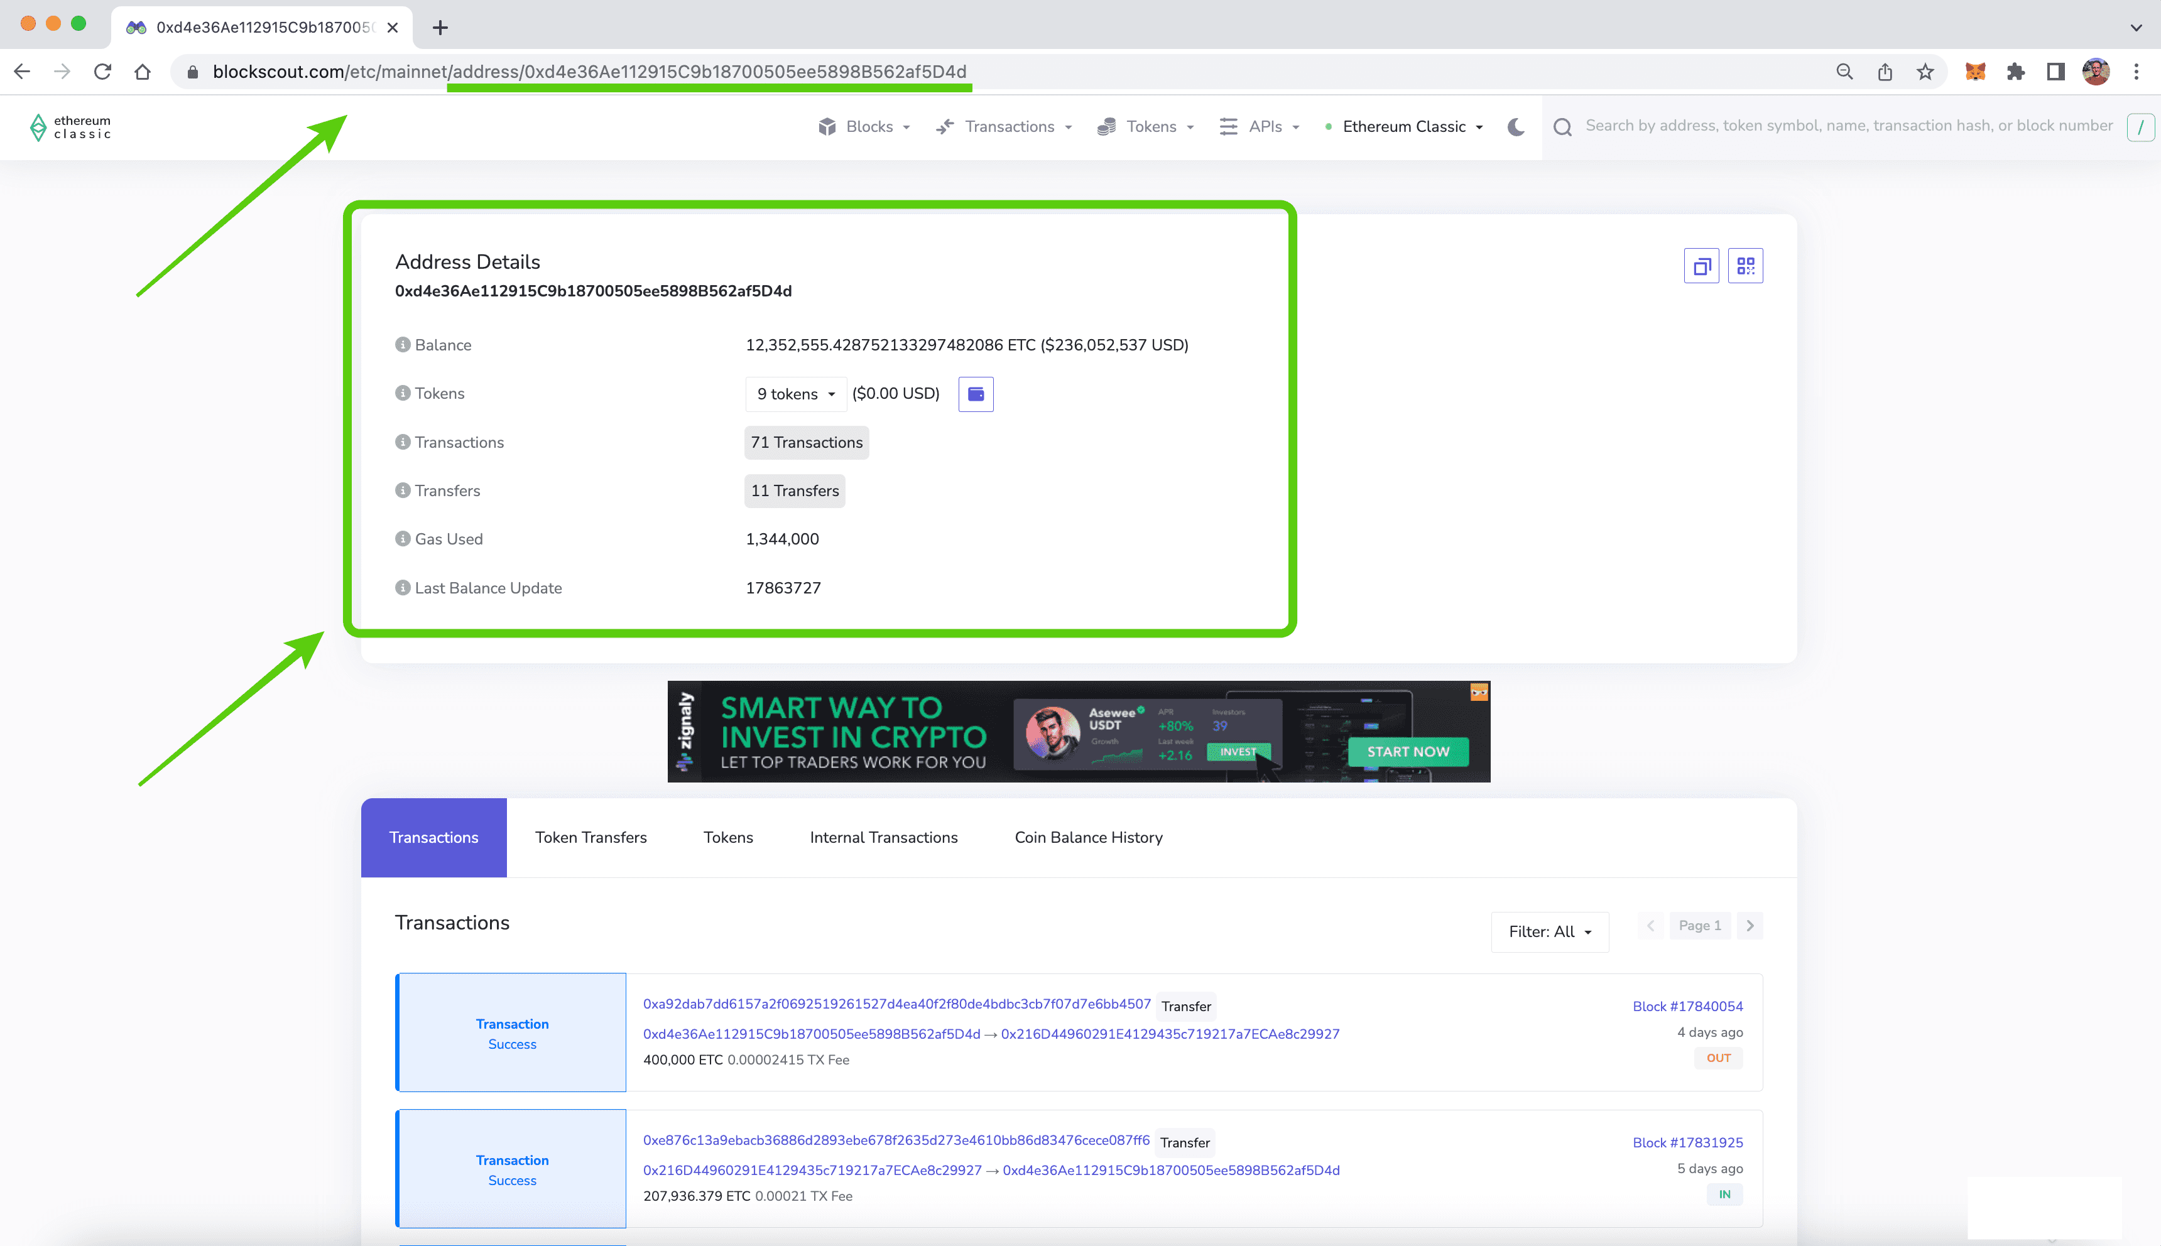
Task: Toggle dark mode moon icon
Action: [x=1516, y=127]
